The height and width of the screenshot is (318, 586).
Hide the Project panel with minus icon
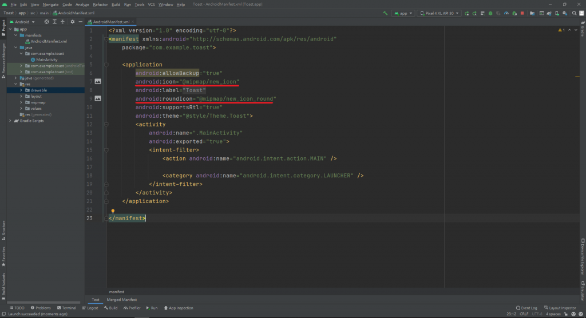point(80,22)
